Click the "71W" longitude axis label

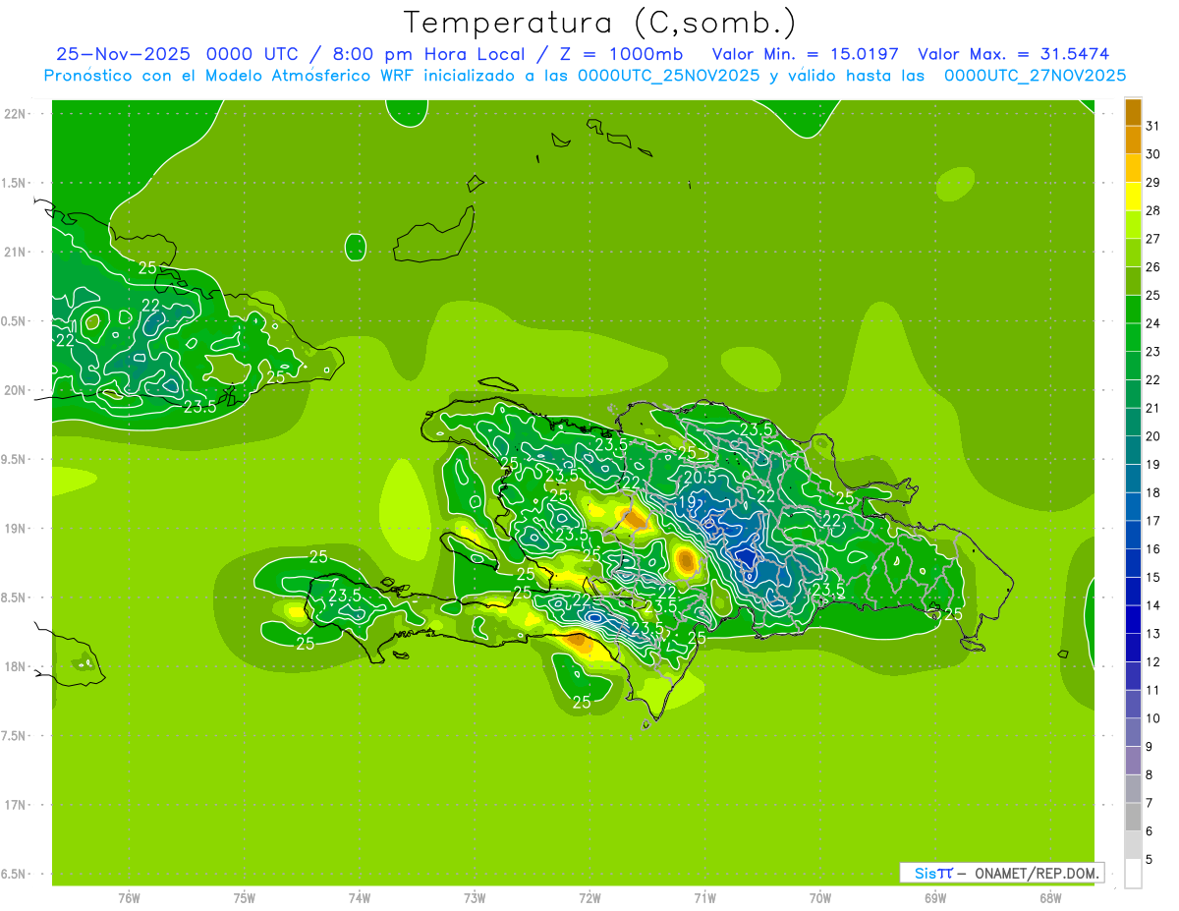click(x=704, y=898)
